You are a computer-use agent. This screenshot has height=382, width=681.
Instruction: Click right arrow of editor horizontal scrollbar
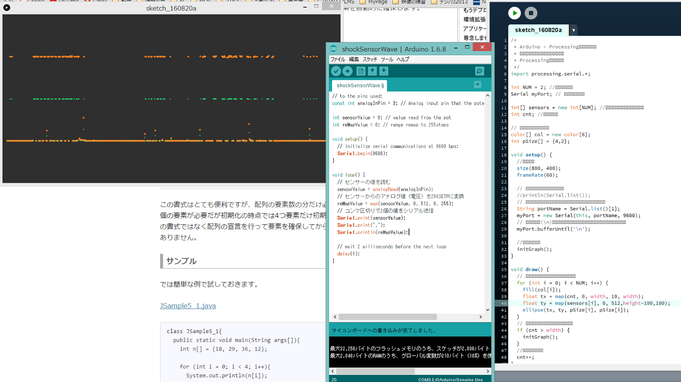[481, 317]
